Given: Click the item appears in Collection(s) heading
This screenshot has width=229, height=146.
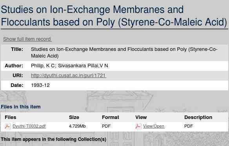Looking at the screenshot, I should tap(53, 139).
